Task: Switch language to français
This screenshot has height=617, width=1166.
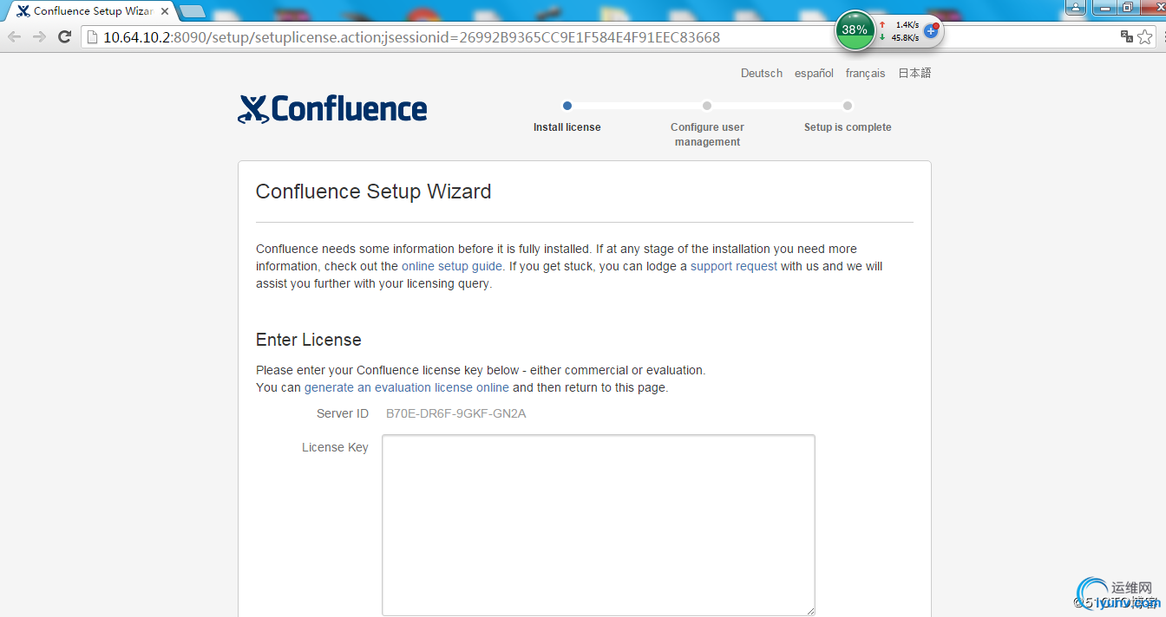Action: coord(866,74)
